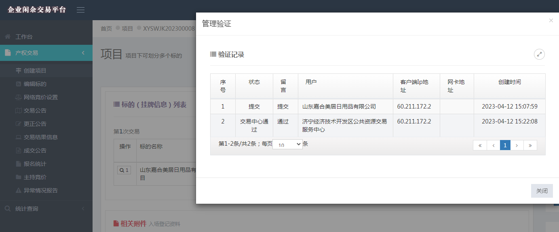
Task: Select 创建项目 in the sidebar
Action: tap(35, 71)
